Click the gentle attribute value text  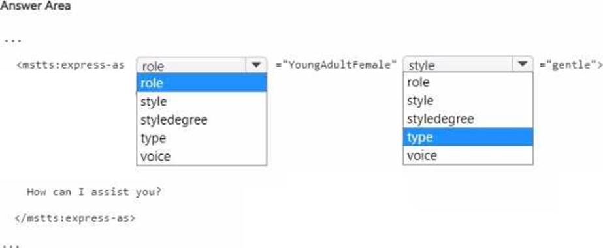571,65
